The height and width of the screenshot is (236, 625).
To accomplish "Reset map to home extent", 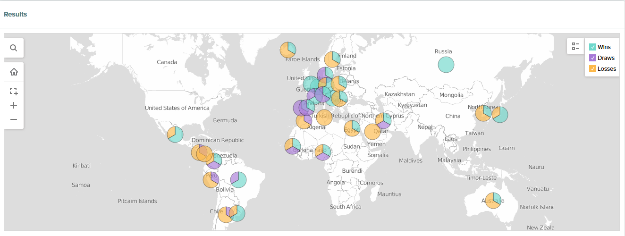I will [14, 72].
